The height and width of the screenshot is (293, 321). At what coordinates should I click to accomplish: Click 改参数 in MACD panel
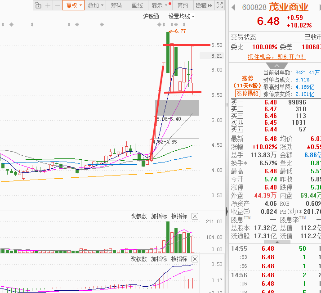[x=138, y=259]
